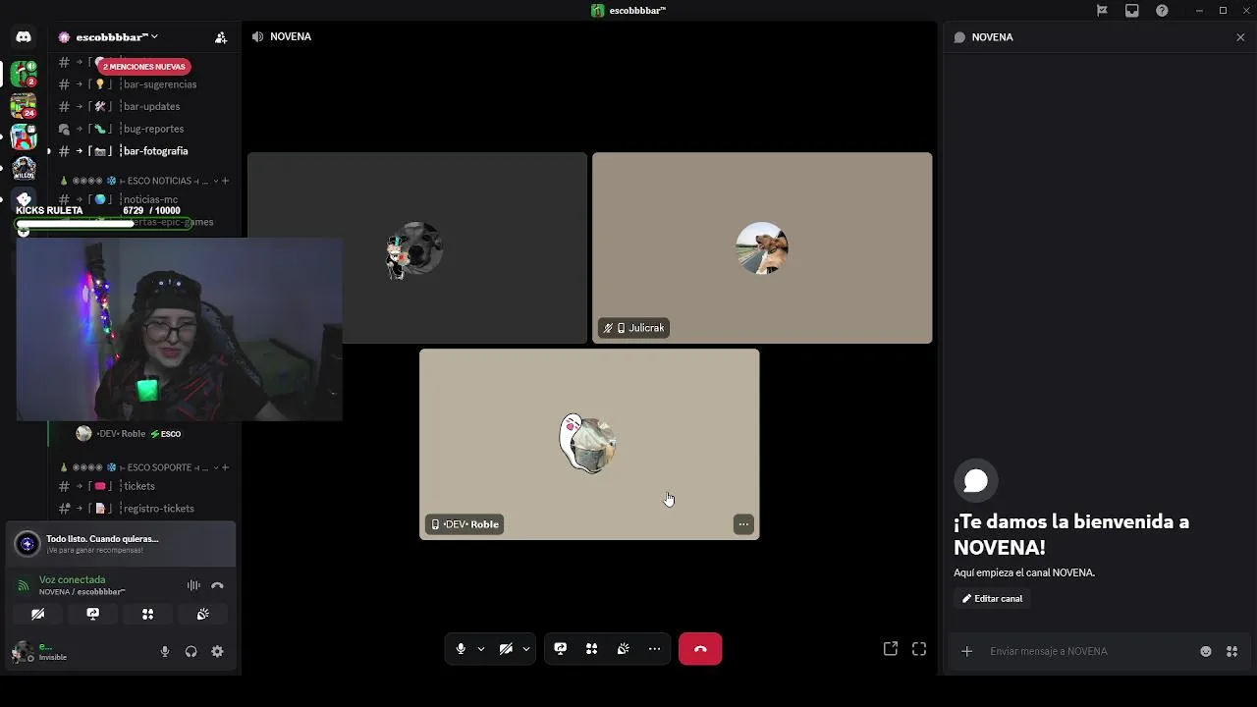Enter full screen call view
Viewport: 1257px width, 707px height.
919,649
